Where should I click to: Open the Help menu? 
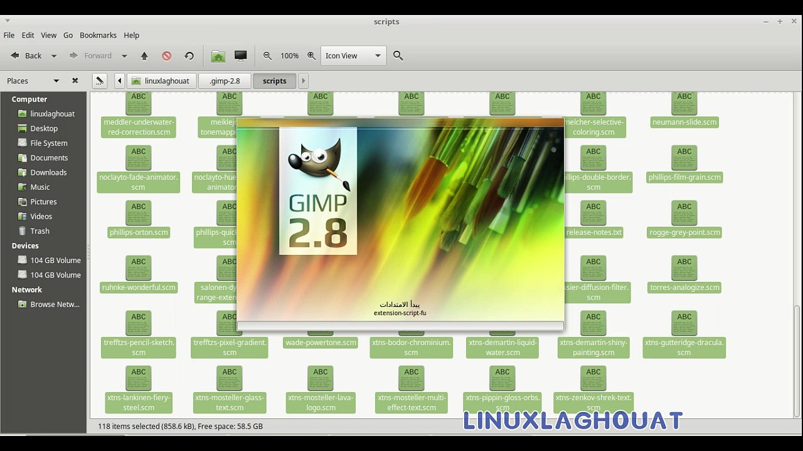[131, 35]
